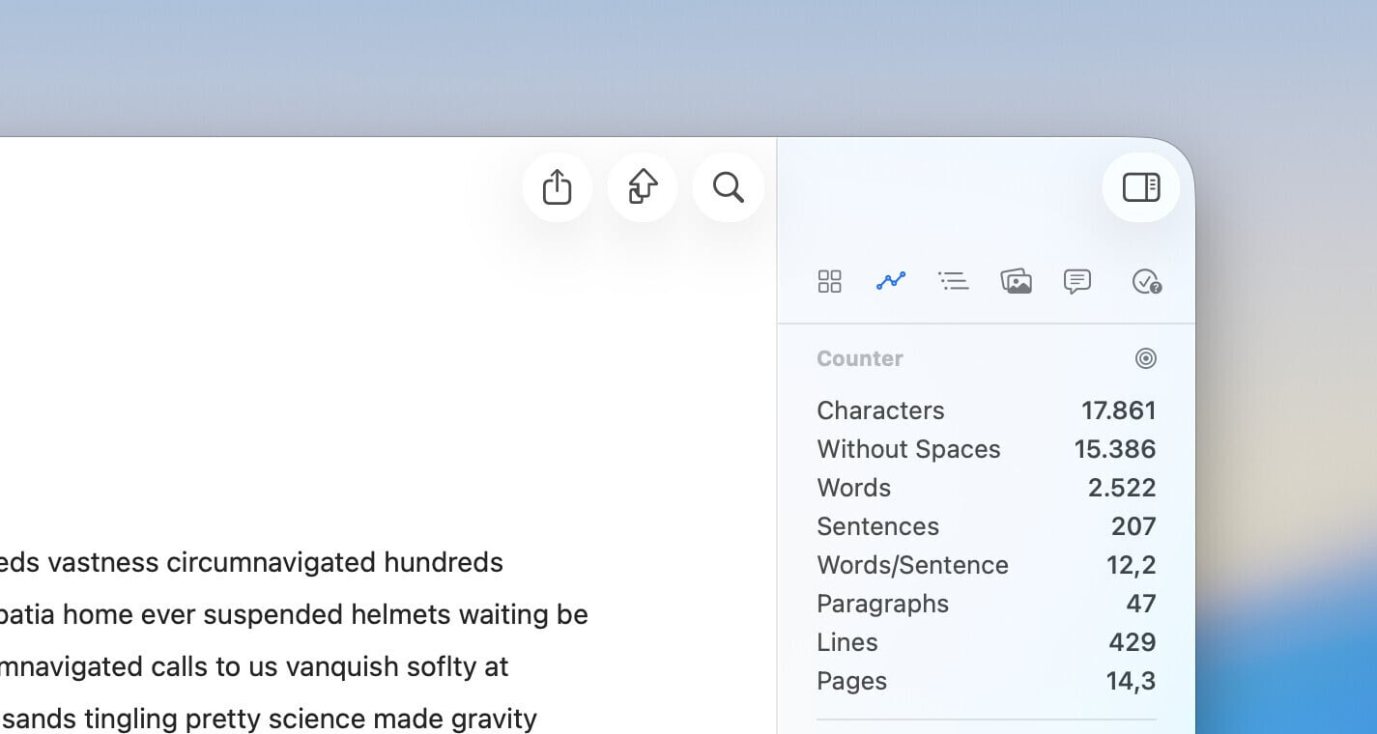This screenshot has width=1377, height=734.
Task: Click the Counter header label
Action: tap(859, 358)
